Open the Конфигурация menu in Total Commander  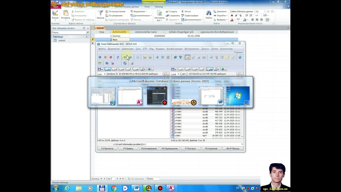(x=174, y=49)
